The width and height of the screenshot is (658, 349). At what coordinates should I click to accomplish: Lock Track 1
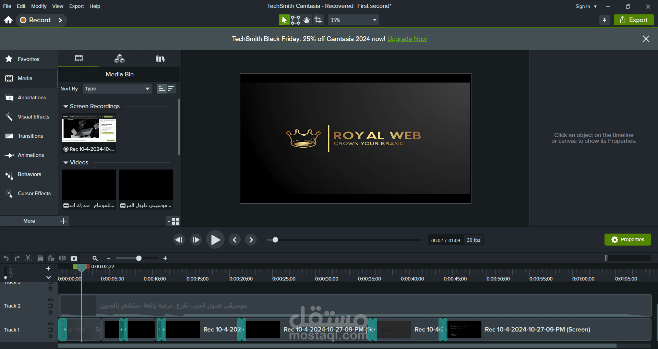[50, 336]
